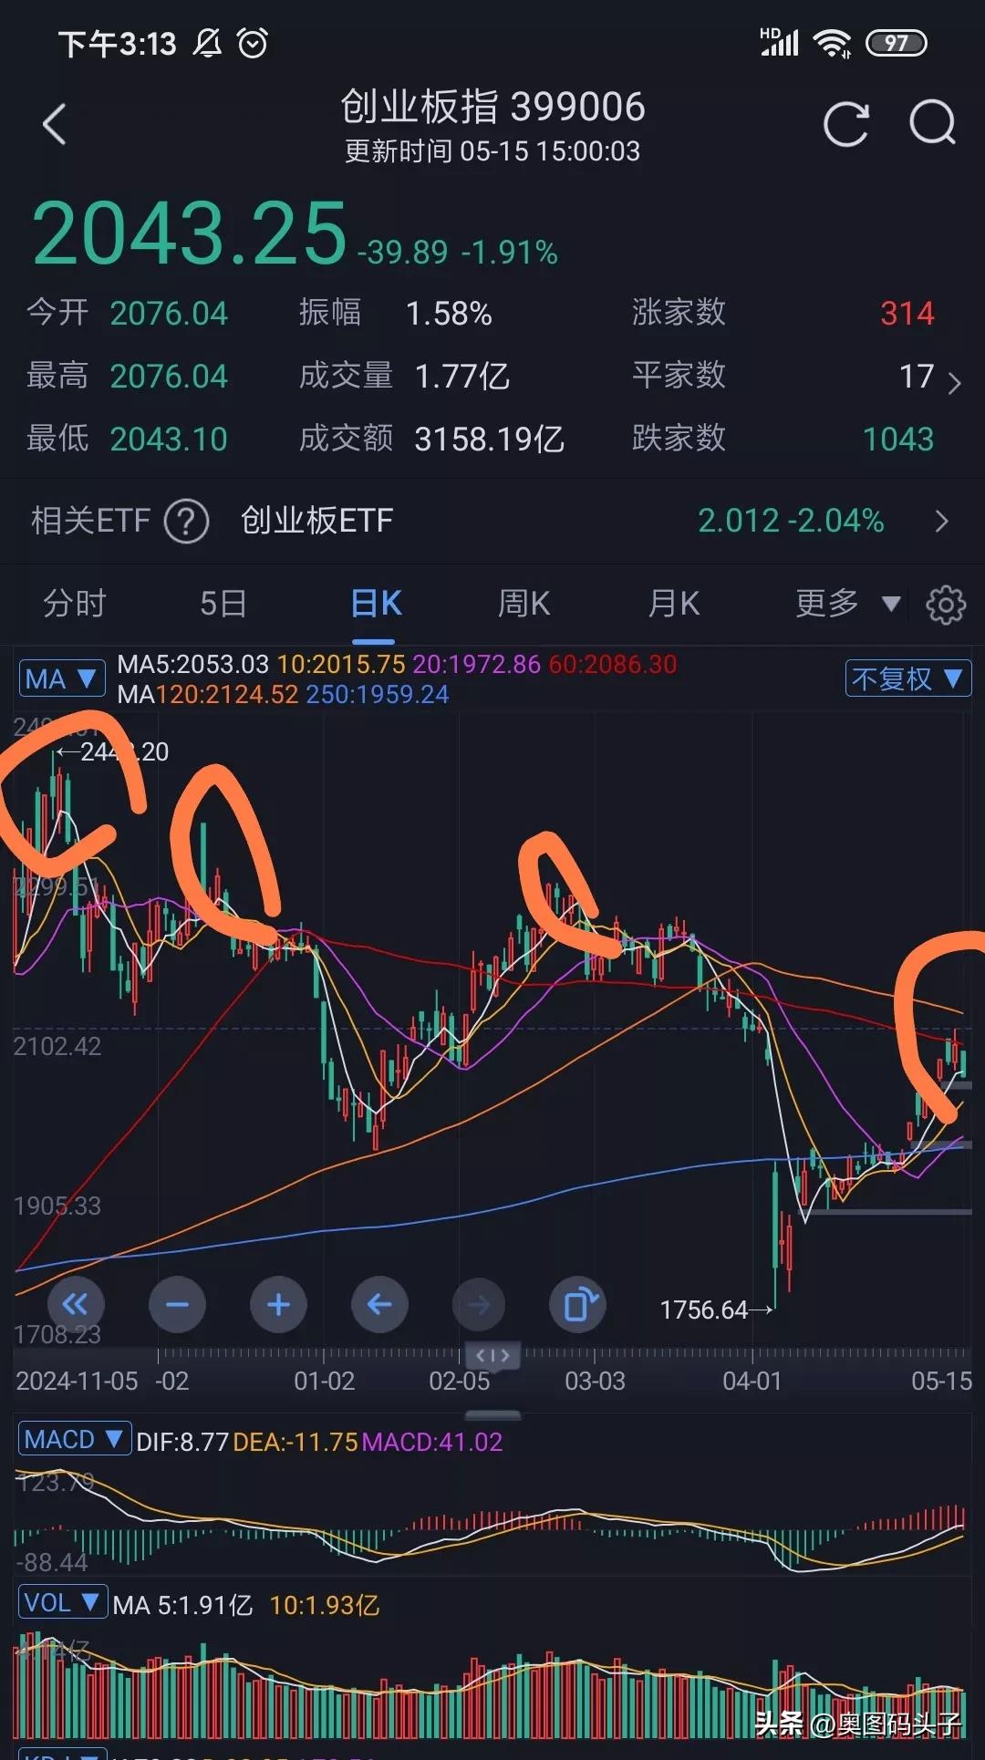Tap the chart range slider handle
985x1760 pixels.
click(x=493, y=1356)
